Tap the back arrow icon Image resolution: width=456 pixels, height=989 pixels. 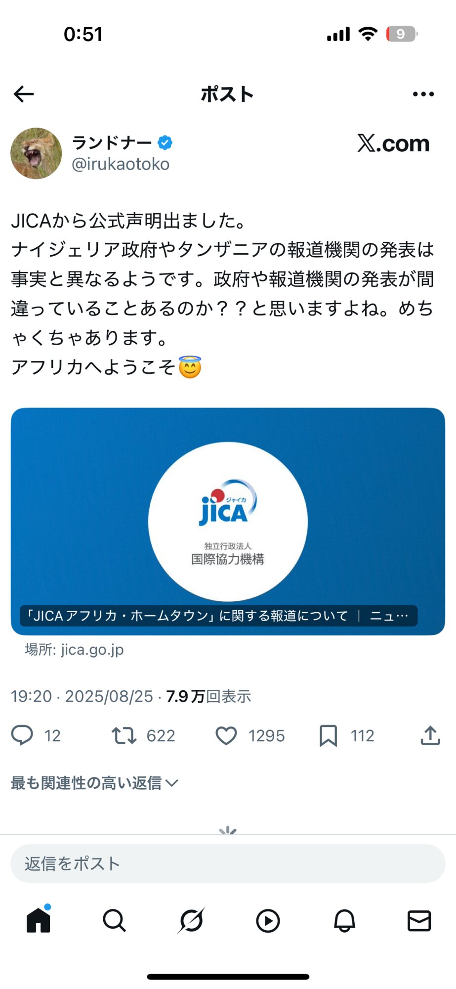[x=24, y=94]
